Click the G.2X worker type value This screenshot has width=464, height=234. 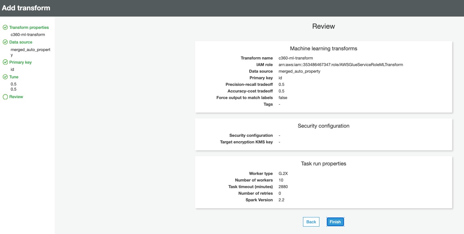click(283, 174)
